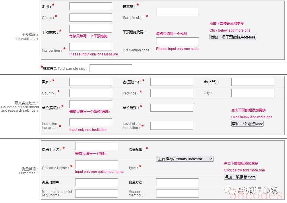Focus the Outcome Name English field

[x=96, y=164]
